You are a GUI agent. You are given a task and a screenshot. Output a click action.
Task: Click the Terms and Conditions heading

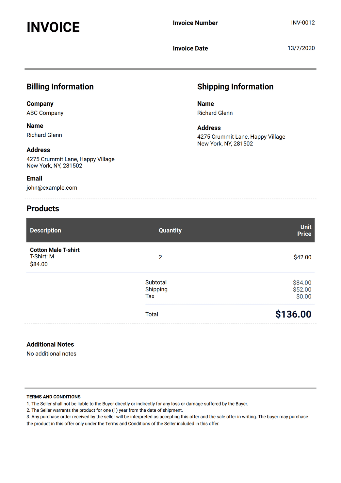pos(54,397)
